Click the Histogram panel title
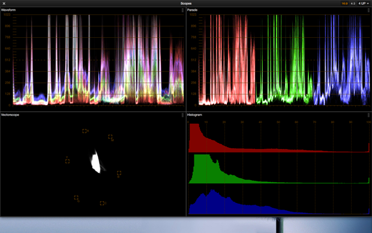Viewport: 372px width, 233px height. [194, 115]
